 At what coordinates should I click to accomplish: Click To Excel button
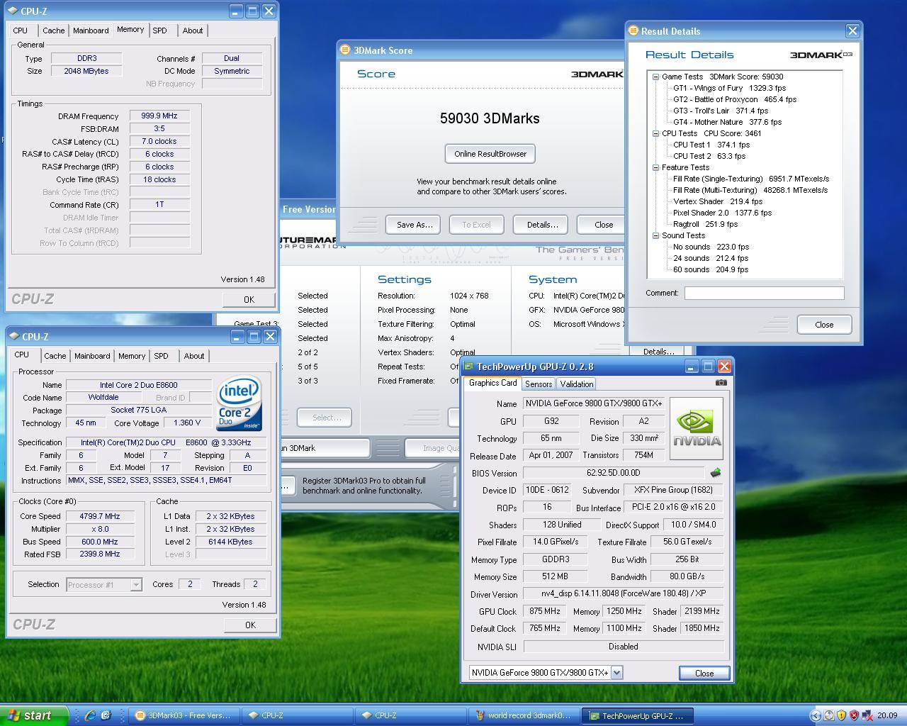[x=476, y=225]
